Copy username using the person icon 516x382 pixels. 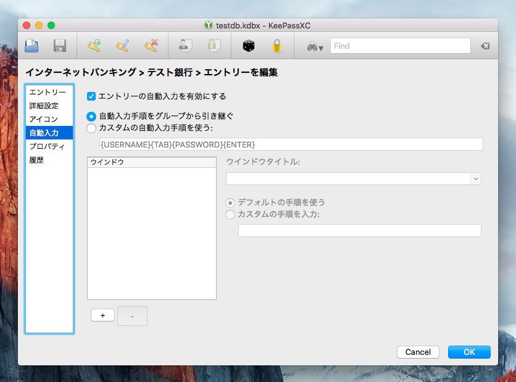[x=185, y=46]
